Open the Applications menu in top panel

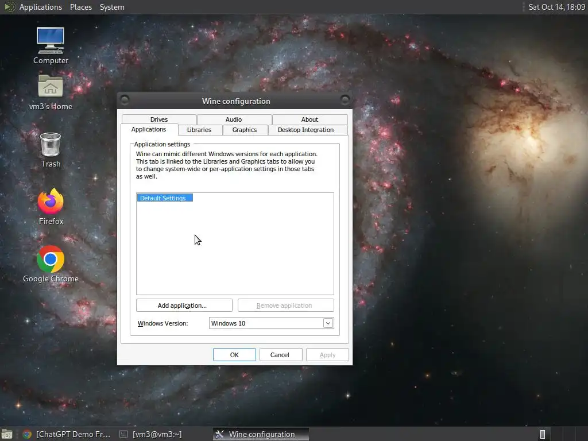coord(41,7)
